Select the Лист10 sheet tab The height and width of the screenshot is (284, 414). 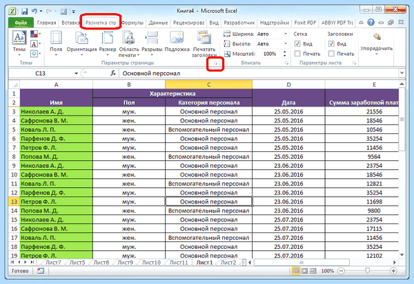[x=151, y=263]
